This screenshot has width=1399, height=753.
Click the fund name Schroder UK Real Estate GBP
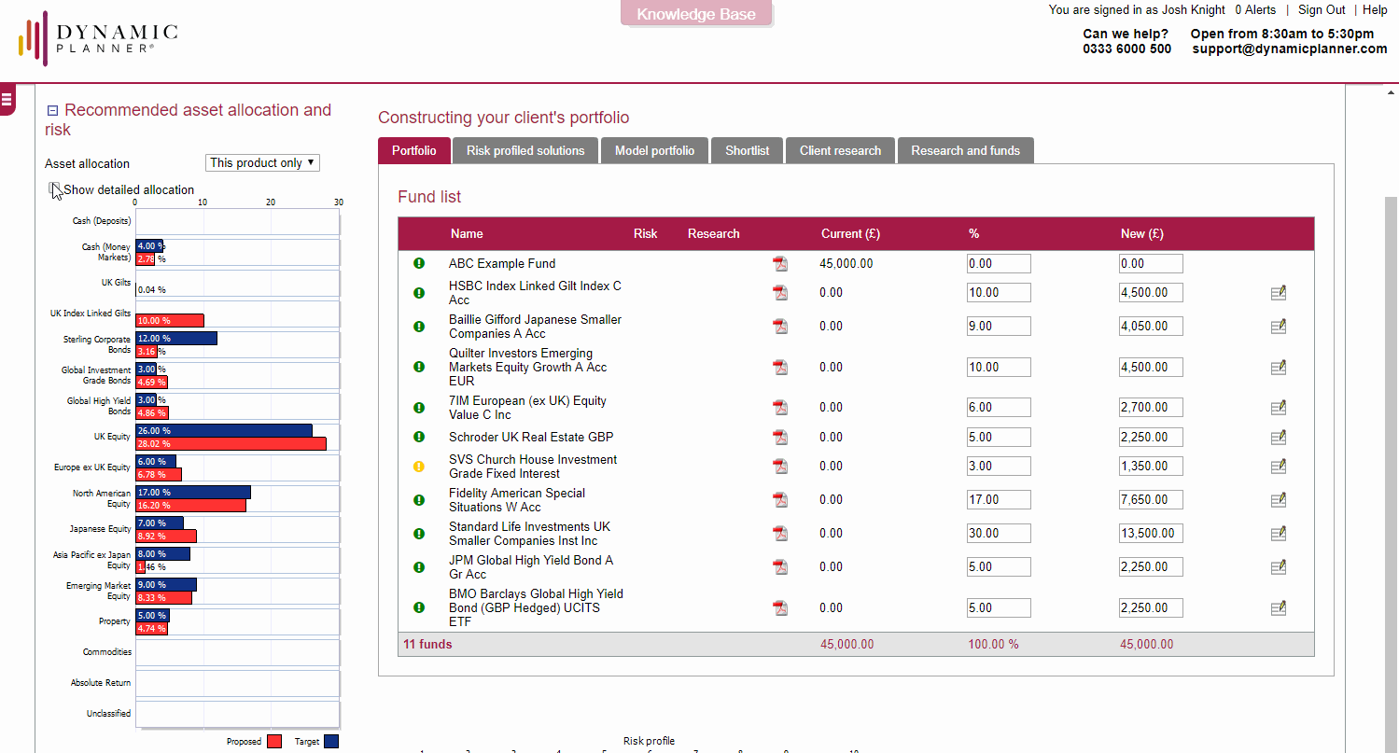click(531, 438)
